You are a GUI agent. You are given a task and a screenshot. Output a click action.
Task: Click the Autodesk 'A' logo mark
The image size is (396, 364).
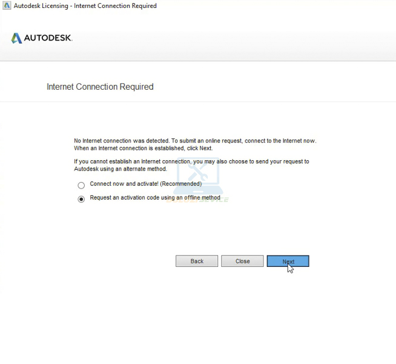click(17, 38)
